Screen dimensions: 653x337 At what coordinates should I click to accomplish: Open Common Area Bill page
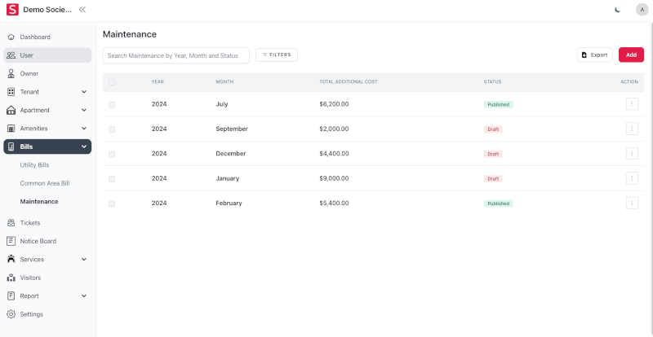tap(44, 183)
